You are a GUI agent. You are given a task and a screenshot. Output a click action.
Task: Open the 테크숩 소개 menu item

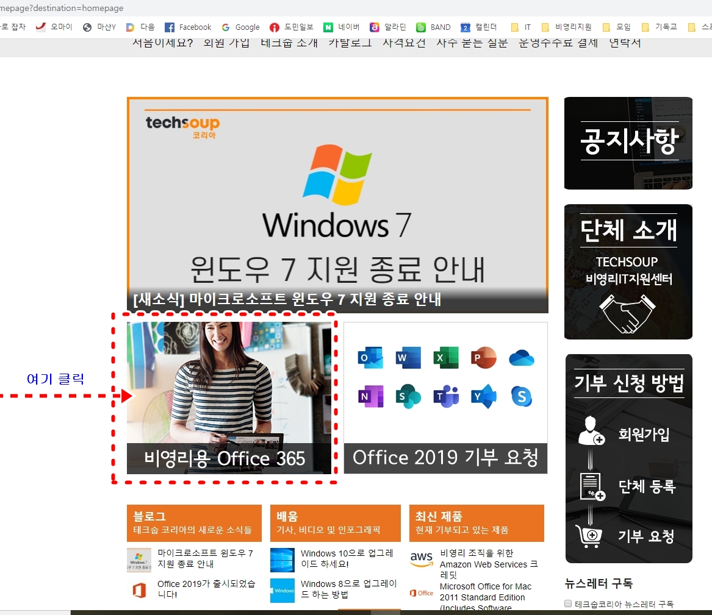coord(289,43)
